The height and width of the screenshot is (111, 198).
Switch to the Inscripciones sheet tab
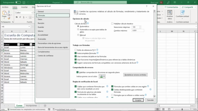(31, 105)
